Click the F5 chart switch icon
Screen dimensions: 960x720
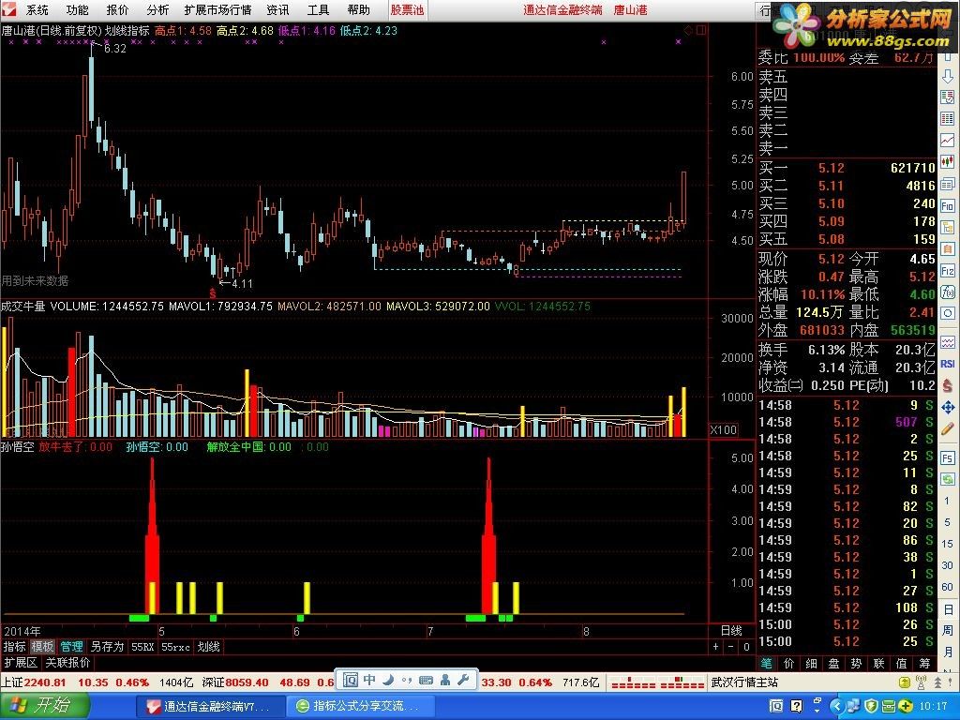pos(947,457)
